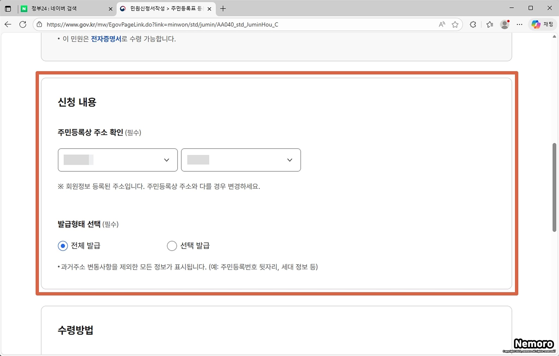This screenshot has height=356, width=559.
Task: Select the 전체 발급 radio button
Action: click(63, 246)
